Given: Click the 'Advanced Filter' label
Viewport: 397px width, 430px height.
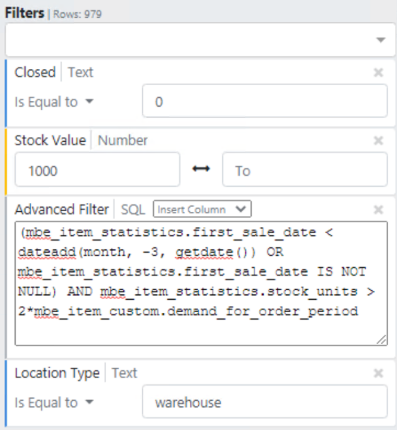Looking at the screenshot, I should 62,209.
